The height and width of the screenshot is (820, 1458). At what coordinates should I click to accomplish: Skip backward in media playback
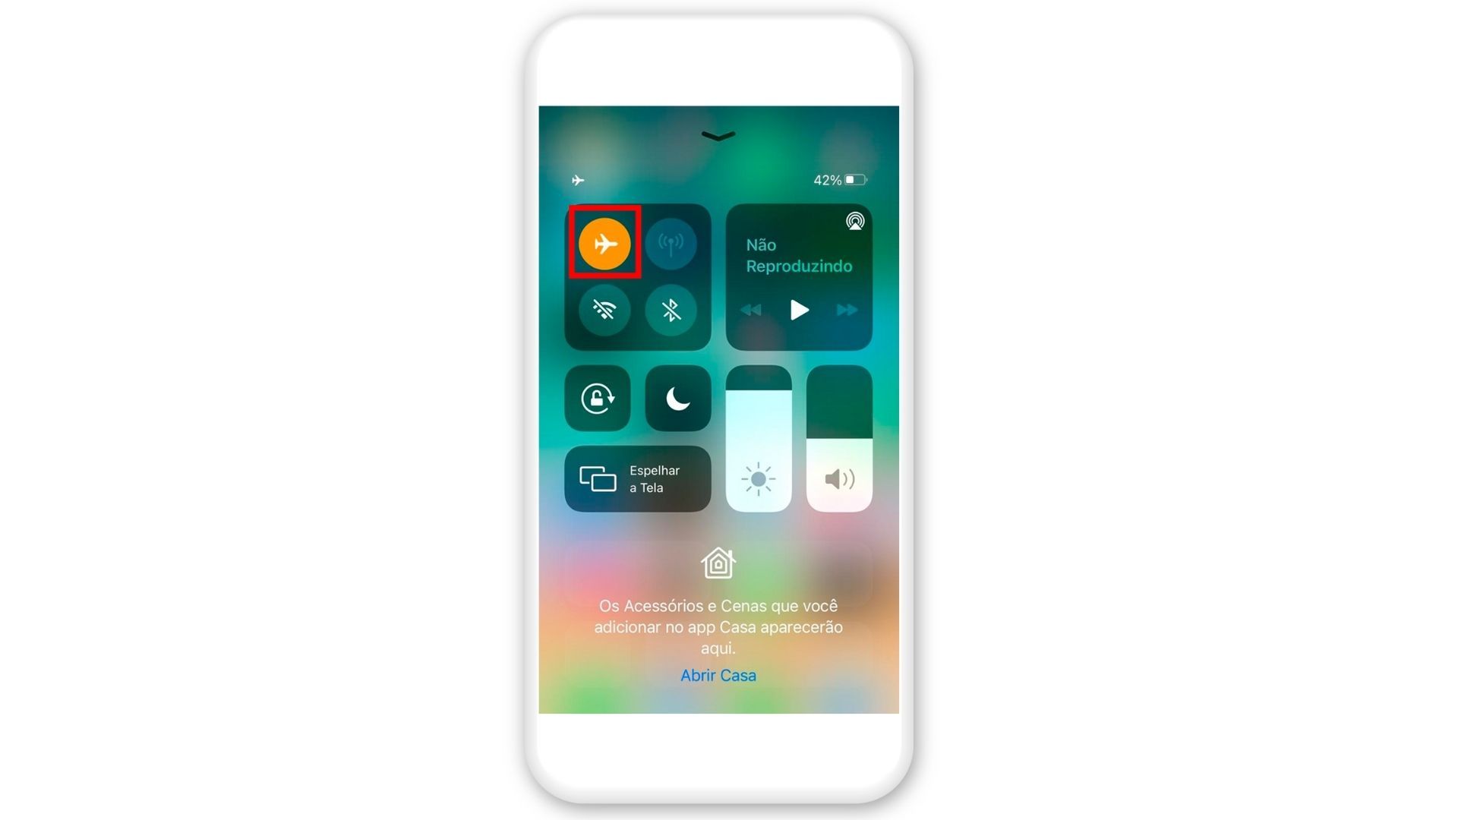753,311
